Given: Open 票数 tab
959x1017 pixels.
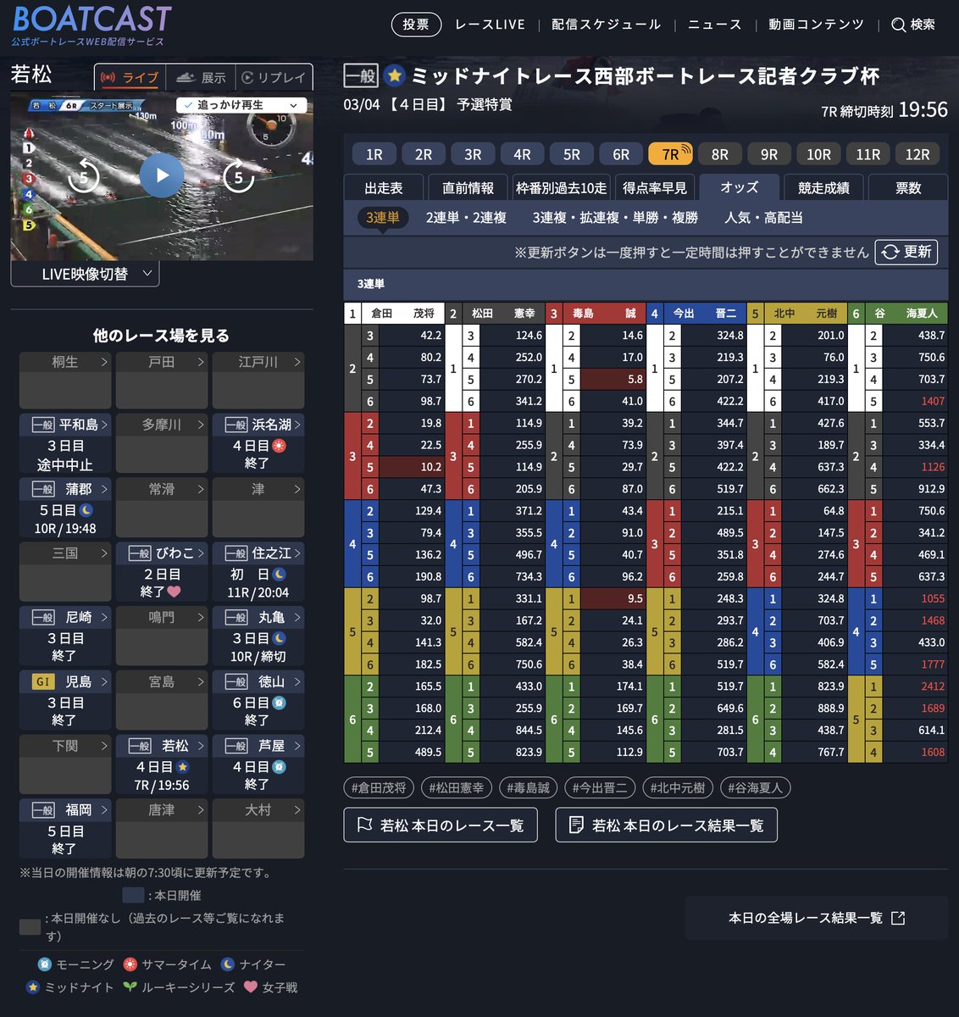Looking at the screenshot, I should (x=908, y=188).
